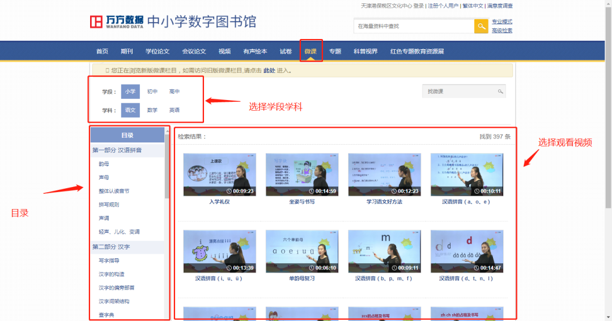The image size is (612, 321).
Task: Click the yellow search magnifier button
Action: tap(481, 26)
